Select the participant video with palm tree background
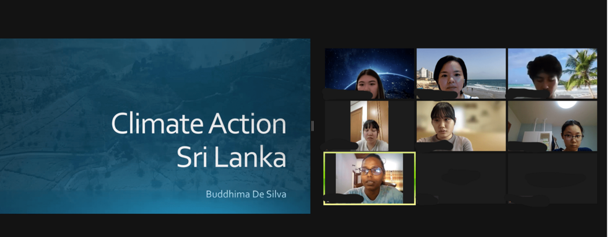 [552, 73]
